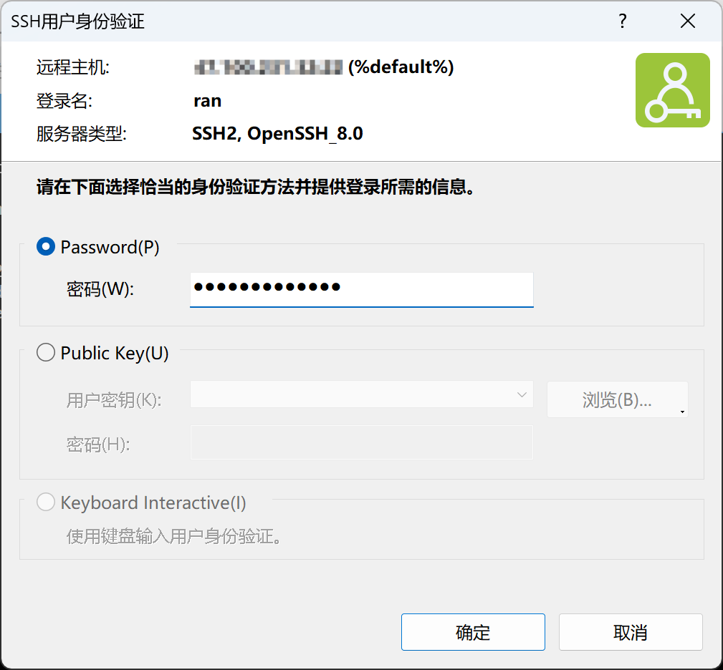Click the 取消 cancel button
Screen dimensions: 723x670
[x=630, y=632]
